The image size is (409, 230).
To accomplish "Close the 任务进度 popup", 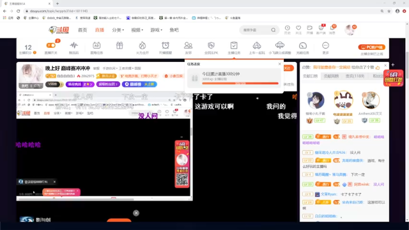I will pyautogui.click(x=280, y=64).
